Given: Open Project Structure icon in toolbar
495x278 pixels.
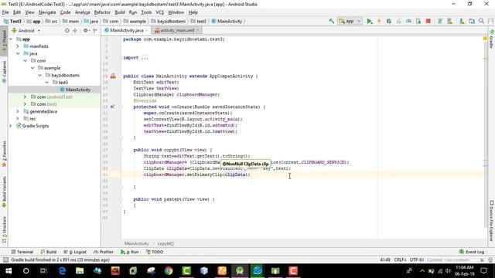Looking at the screenshot, I should (x=472, y=21).
